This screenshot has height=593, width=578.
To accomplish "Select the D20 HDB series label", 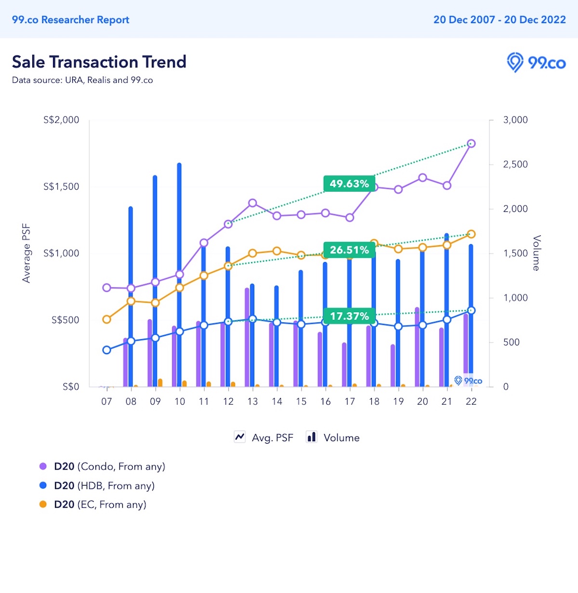I will (x=105, y=486).
